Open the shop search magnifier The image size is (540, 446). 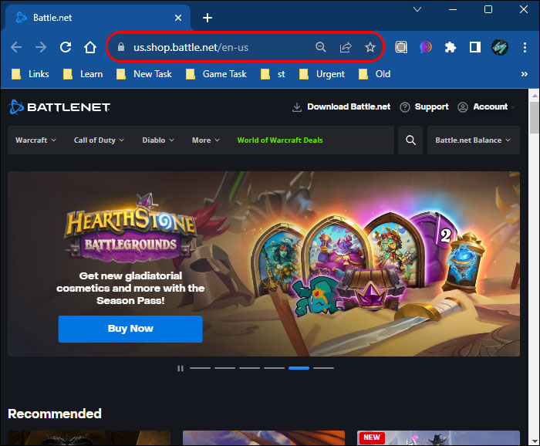(x=410, y=140)
